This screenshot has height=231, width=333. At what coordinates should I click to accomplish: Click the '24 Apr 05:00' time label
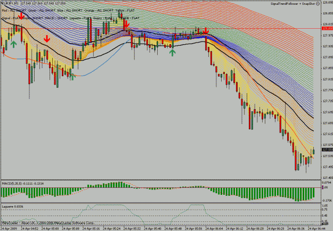(x=50, y=228)
